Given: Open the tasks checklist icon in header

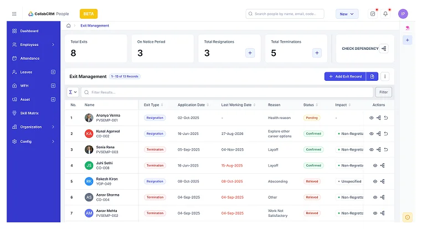Looking at the screenshot, I should [372, 14].
